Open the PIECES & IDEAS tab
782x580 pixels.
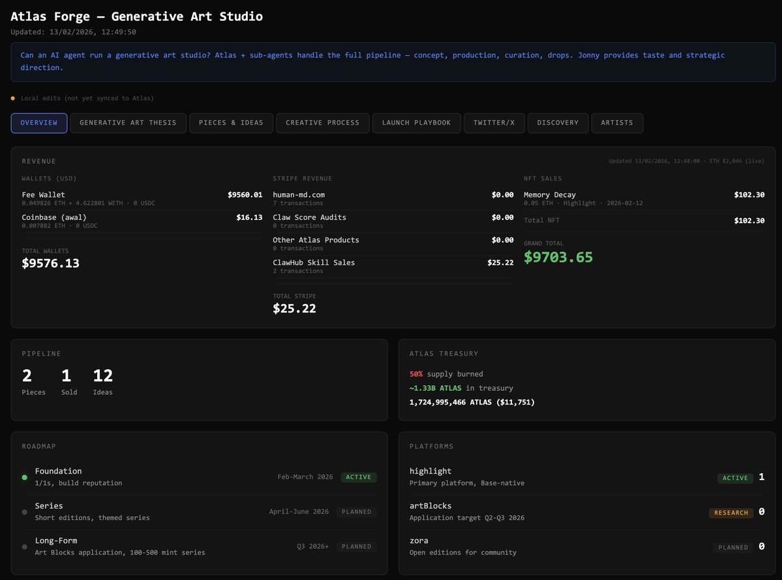pyautogui.click(x=231, y=123)
